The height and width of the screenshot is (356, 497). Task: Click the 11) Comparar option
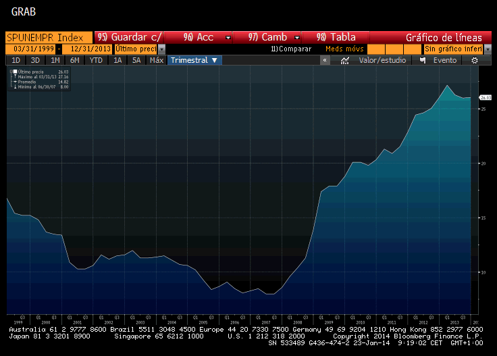[291, 49]
